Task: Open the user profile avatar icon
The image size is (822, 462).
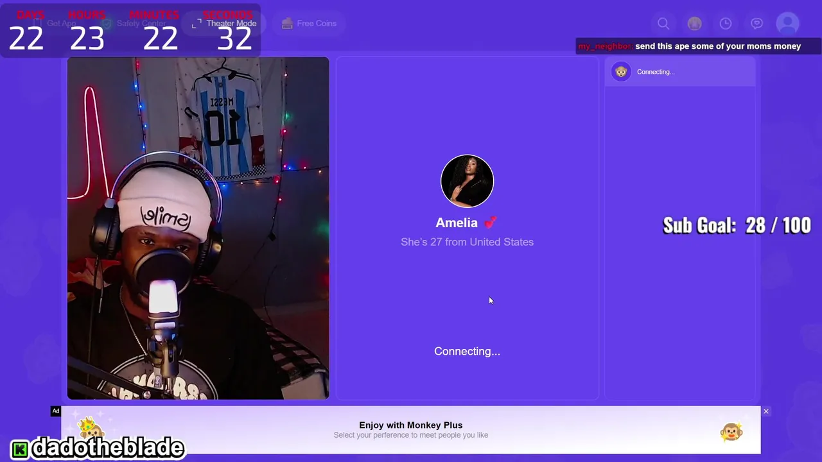Action: pos(787,24)
